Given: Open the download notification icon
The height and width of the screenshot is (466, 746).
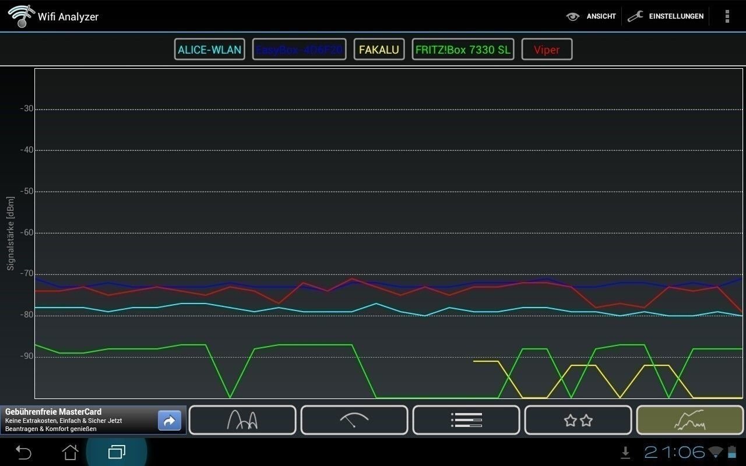Looking at the screenshot, I should point(625,452).
